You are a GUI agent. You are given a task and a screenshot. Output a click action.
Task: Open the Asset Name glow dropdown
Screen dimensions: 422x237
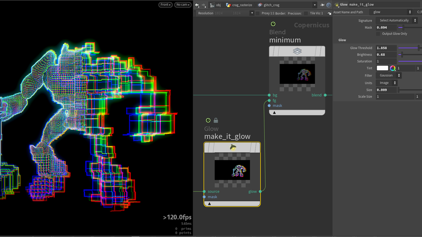pos(392,12)
